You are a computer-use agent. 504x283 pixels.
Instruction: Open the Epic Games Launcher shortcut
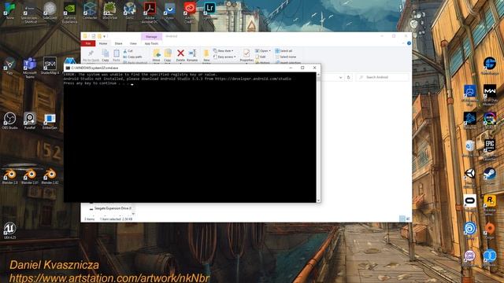click(x=490, y=149)
